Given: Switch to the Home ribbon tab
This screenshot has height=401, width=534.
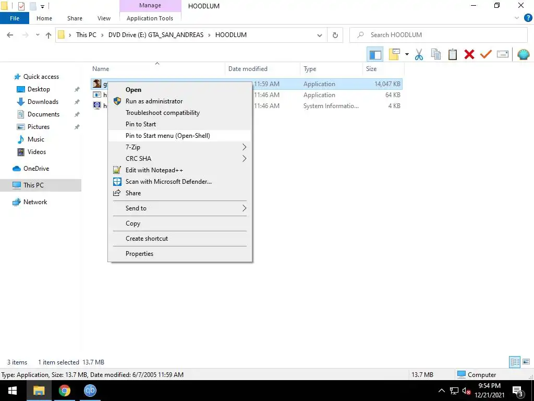Looking at the screenshot, I should pos(44,18).
